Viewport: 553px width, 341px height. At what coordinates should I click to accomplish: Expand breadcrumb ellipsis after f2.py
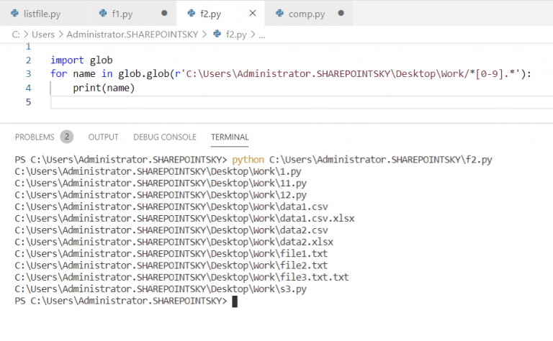point(261,35)
